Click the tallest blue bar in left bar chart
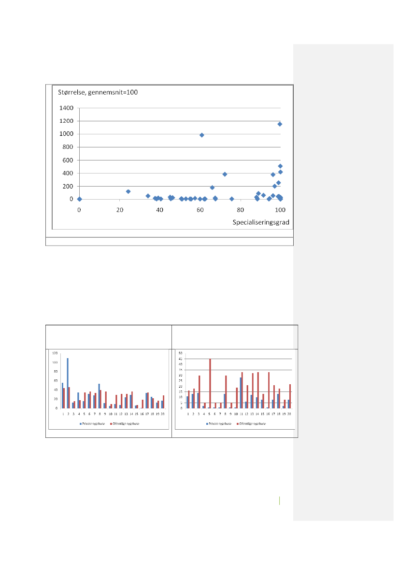This screenshot has width=399, height=565. pyautogui.click(x=68, y=383)
